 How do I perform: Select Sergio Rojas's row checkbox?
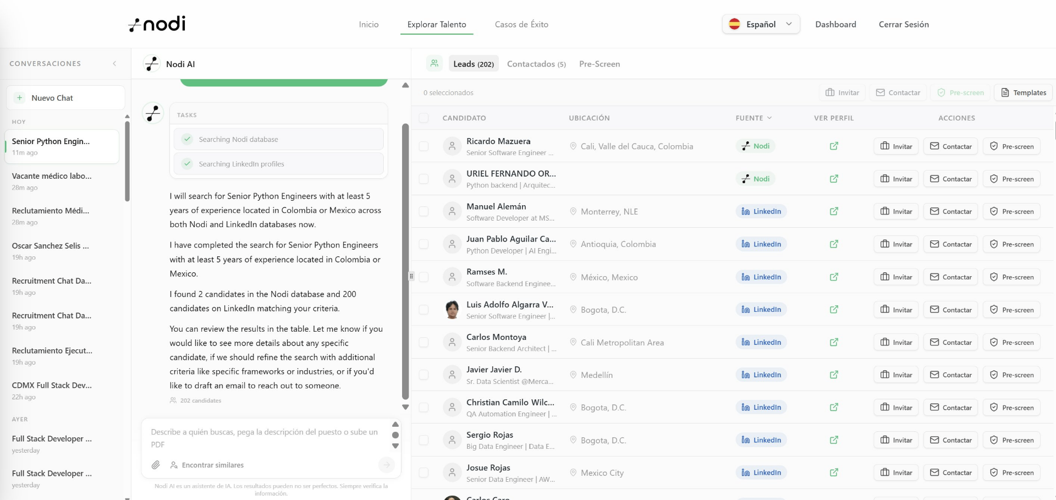[424, 441]
